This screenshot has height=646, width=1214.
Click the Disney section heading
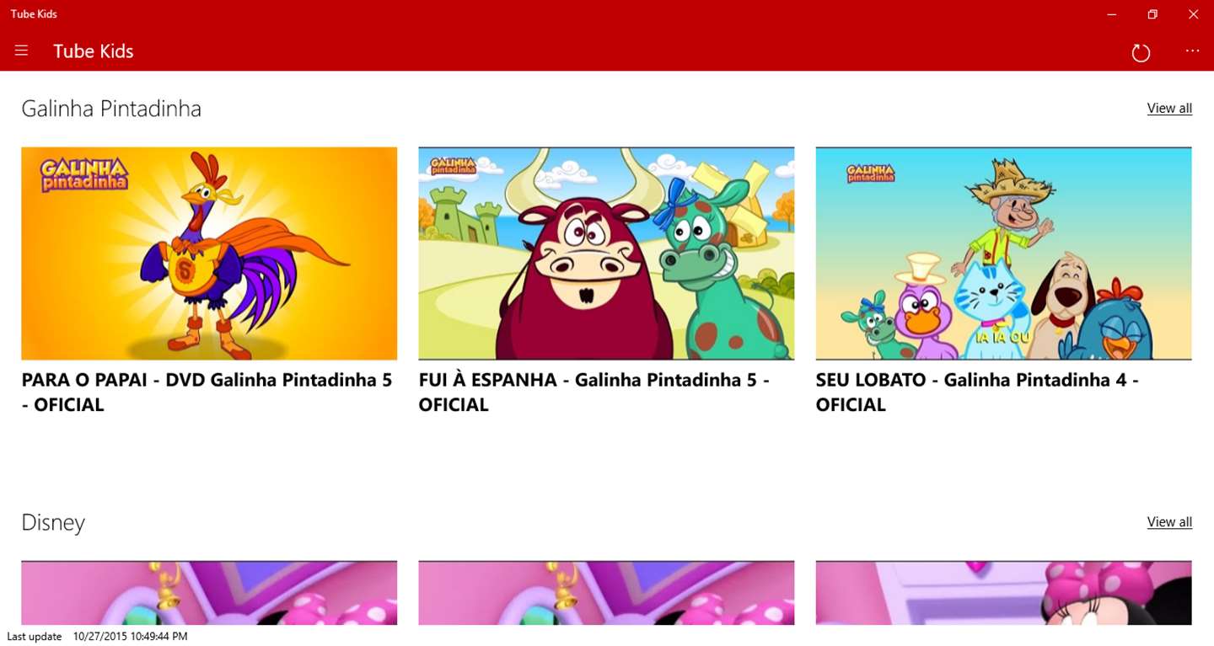point(53,523)
